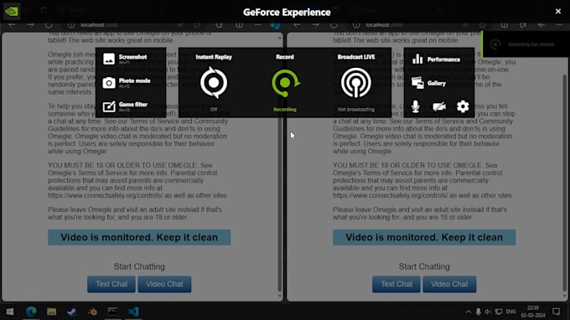
Task: Open Blender from the taskbar
Action: pos(92,312)
